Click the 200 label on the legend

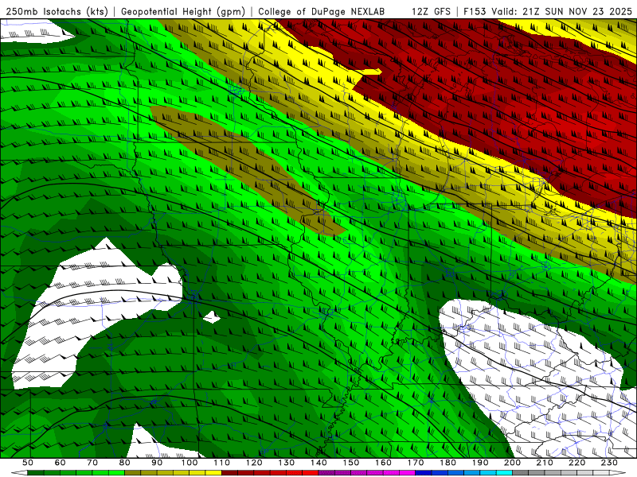click(512, 463)
